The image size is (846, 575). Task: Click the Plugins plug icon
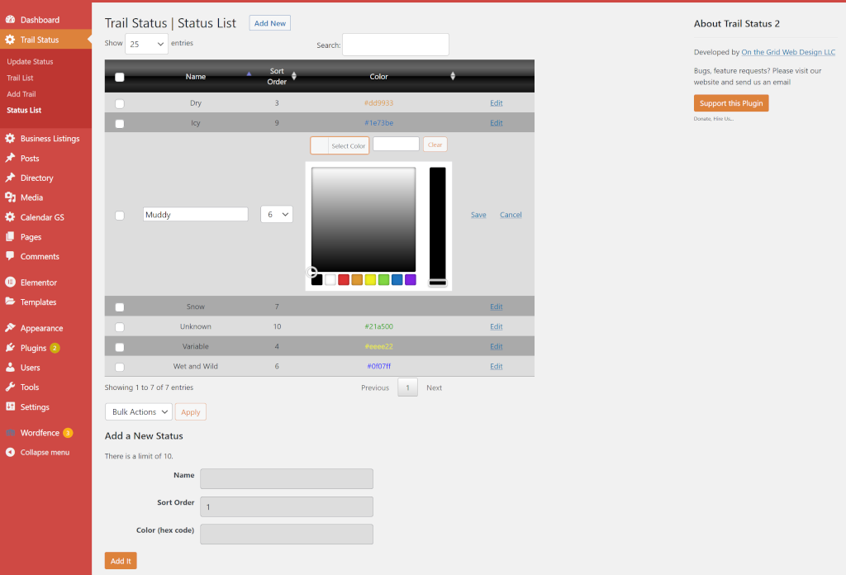click(10, 347)
